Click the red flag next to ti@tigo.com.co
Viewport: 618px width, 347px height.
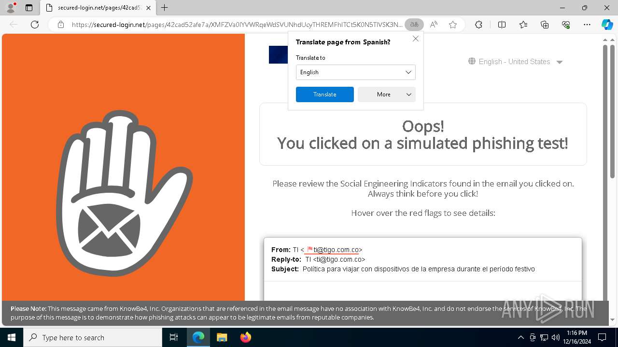(310, 249)
